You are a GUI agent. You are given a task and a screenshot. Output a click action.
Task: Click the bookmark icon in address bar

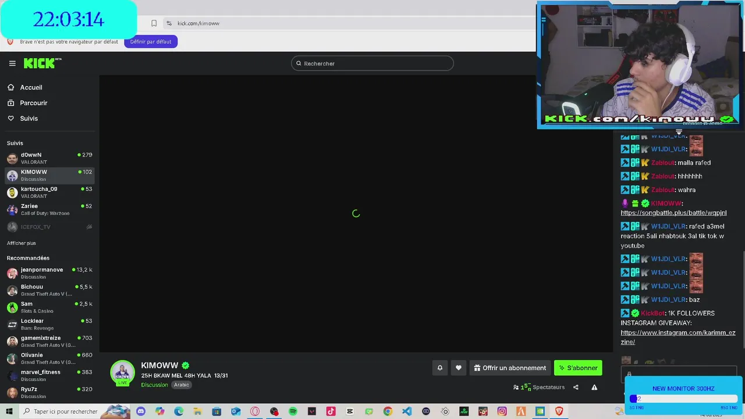click(x=154, y=23)
